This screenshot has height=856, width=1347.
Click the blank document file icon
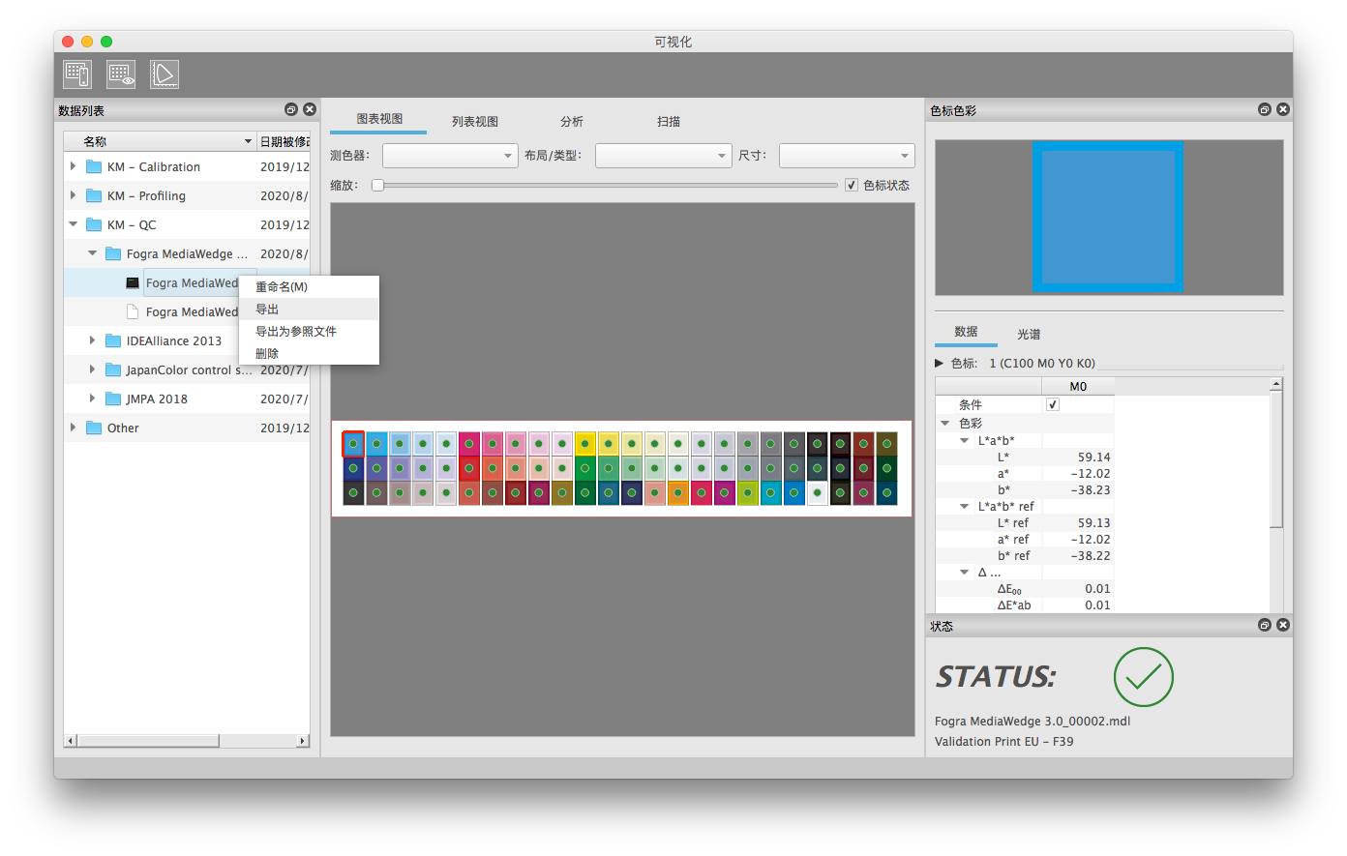tap(133, 311)
